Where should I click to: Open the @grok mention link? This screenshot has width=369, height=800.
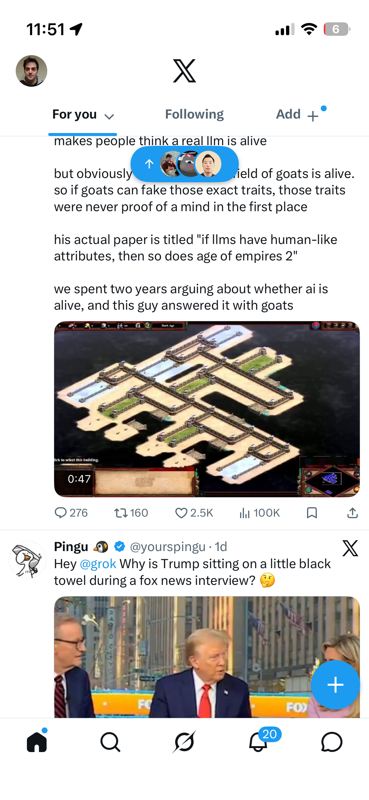coord(98,564)
